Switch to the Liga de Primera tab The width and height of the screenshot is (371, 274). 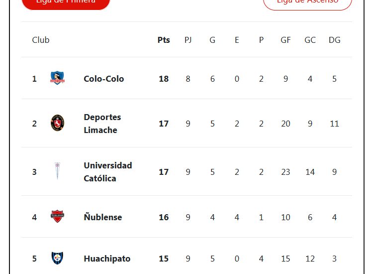66,3
